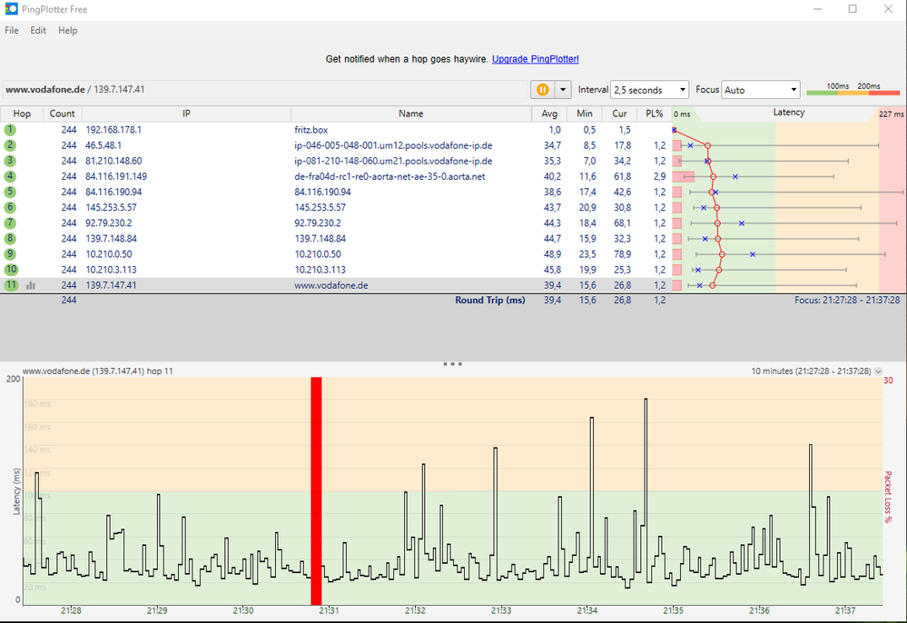Screen dimensions: 907x623
Task: Open the Interval 2,5 seconds dropdown
Action: [x=650, y=90]
